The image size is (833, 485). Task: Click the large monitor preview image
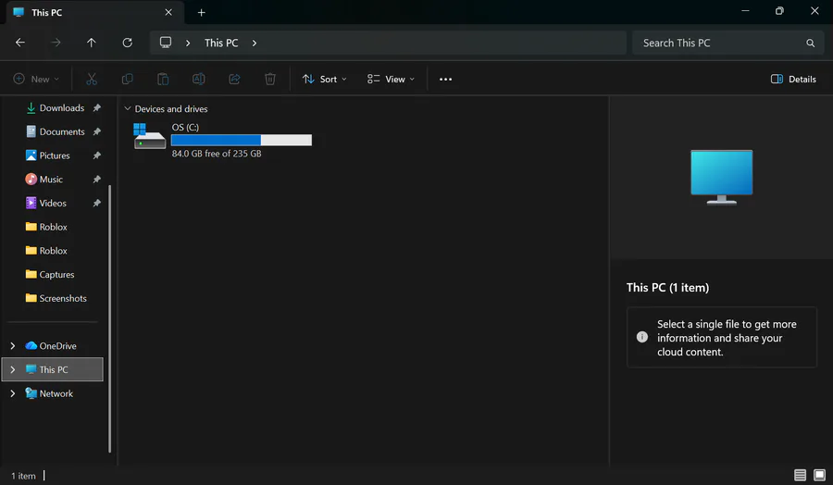721,177
